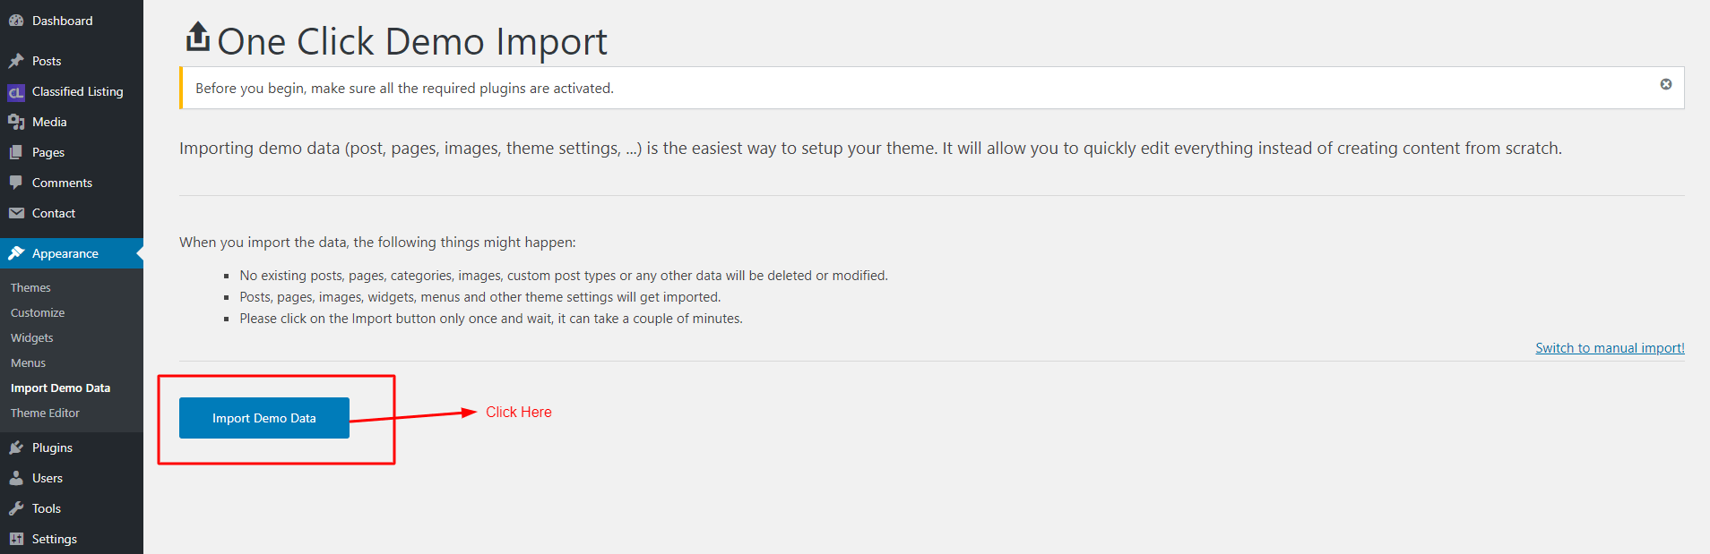Click the Media library icon
Viewport: 1710px width, 554px height.
tap(16, 122)
